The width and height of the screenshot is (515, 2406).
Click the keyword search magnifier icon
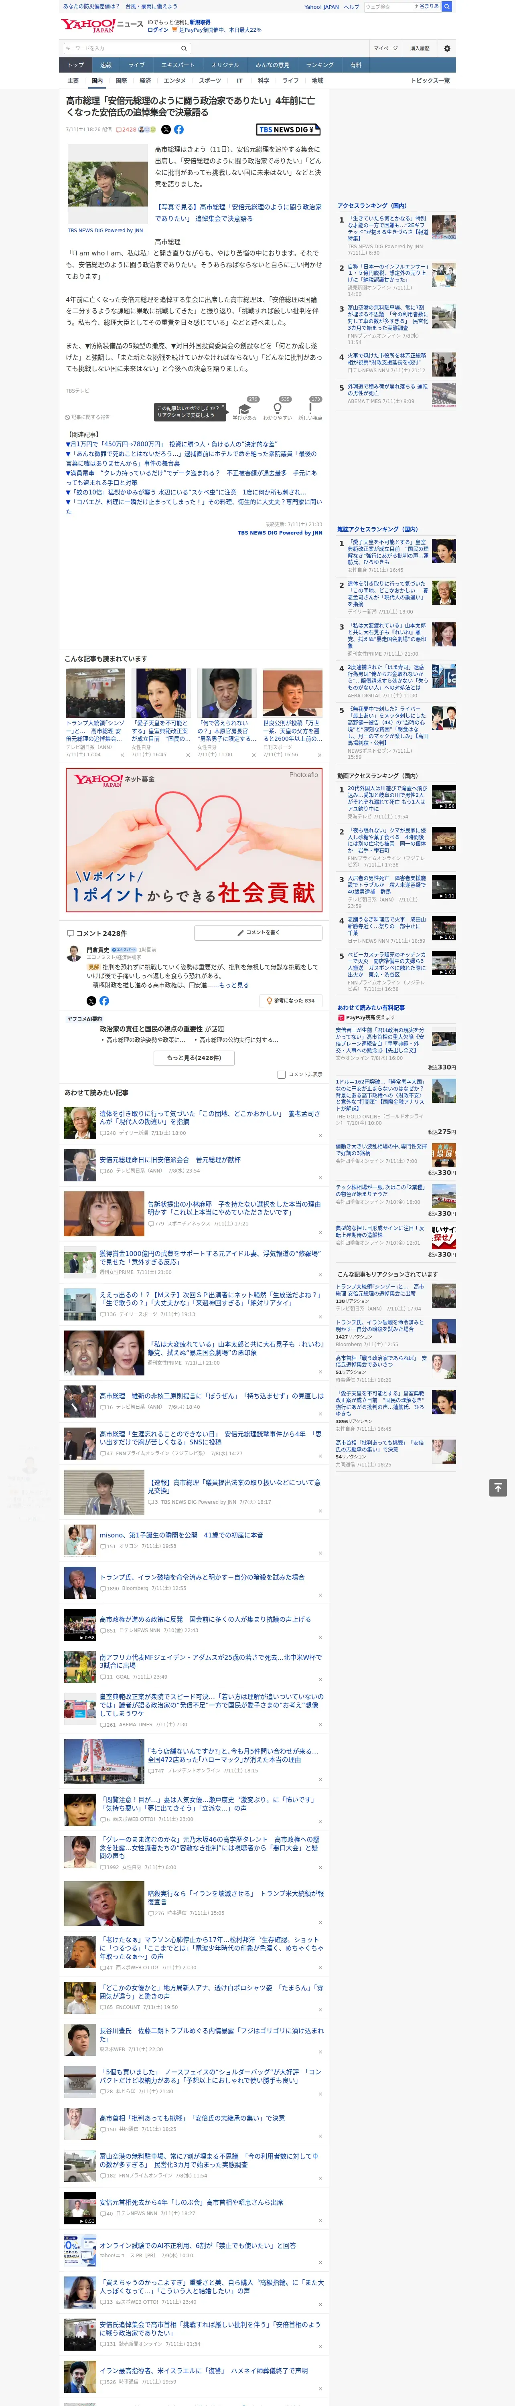184,49
